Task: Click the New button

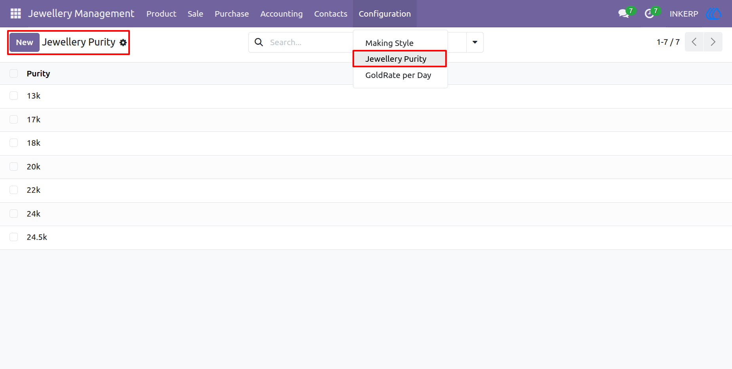Action: (25, 42)
